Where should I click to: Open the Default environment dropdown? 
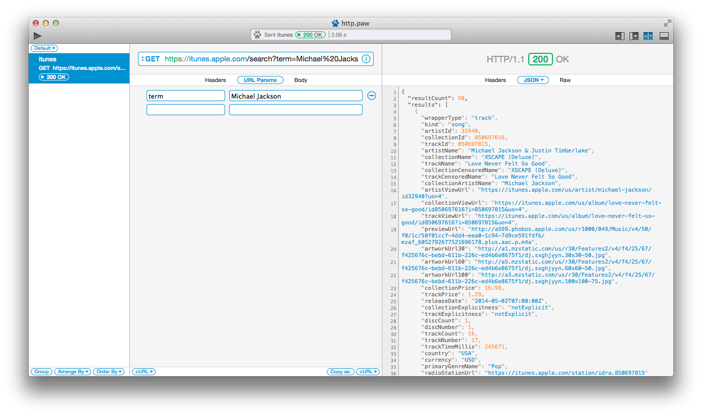pos(44,48)
